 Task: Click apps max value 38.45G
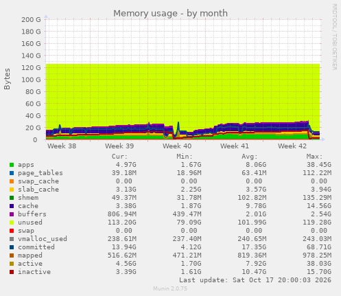click(319, 165)
